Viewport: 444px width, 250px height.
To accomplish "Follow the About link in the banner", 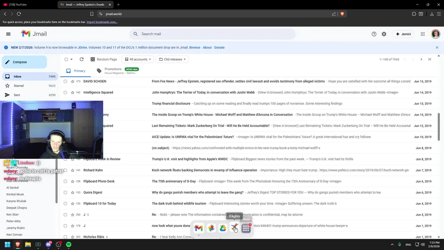I will (207, 48).
